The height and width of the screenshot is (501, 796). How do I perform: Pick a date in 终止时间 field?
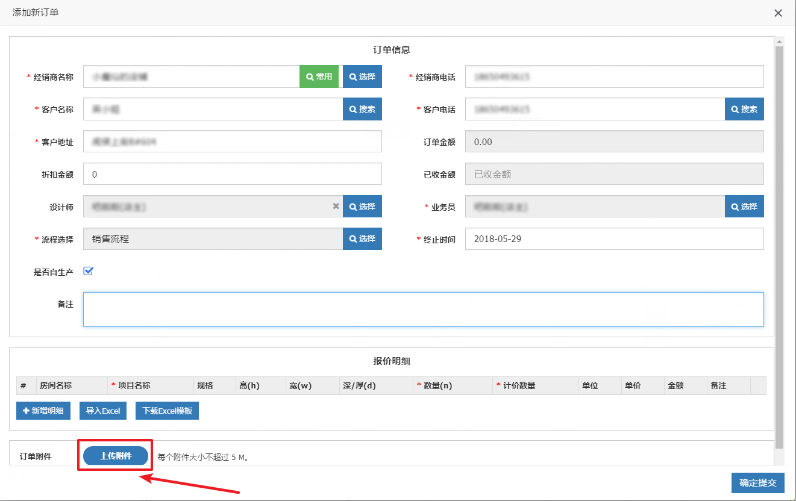point(614,238)
